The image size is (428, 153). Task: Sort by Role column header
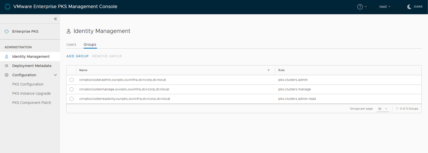coord(281,70)
